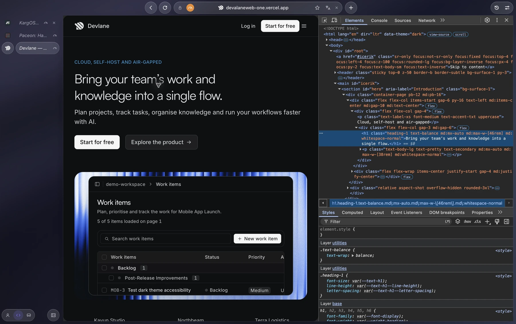Toggle the :hov element state button
This screenshot has height=324, width=516.
pyautogui.click(x=467, y=221)
